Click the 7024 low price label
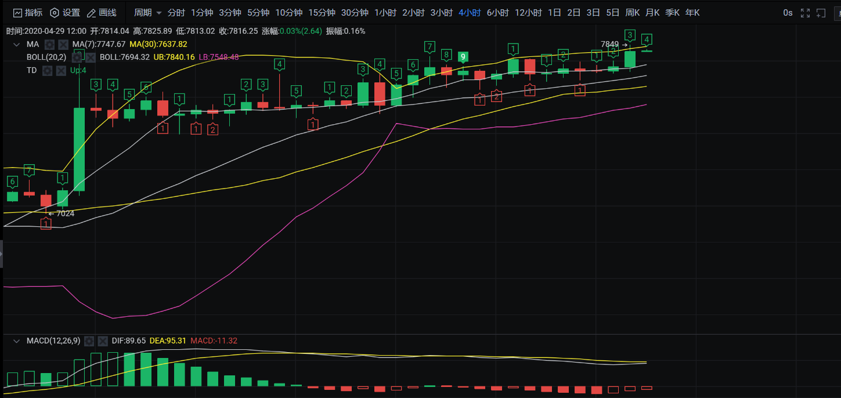The image size is (841, 398). point(65,214)
